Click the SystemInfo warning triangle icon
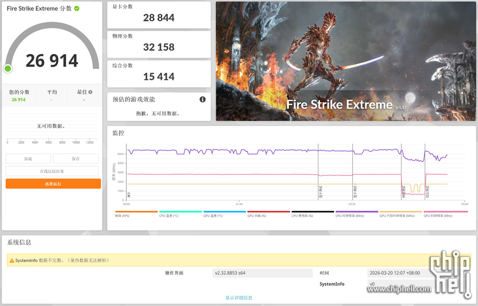478x306 pixels. [x=11, y=261]
